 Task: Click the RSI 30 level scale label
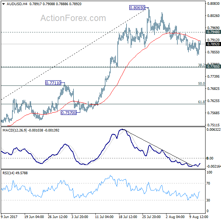pos(208,200)
